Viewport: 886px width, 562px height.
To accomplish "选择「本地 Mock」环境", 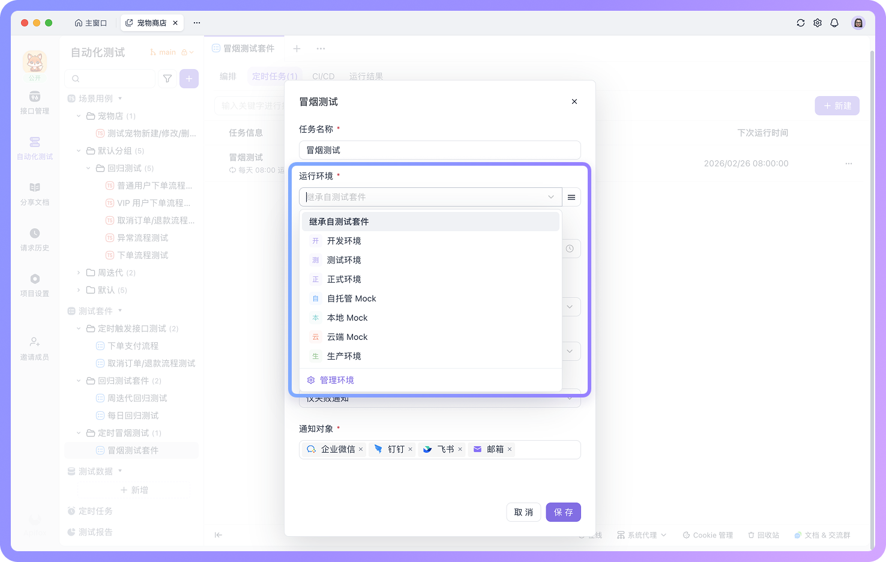I will 347,317.
